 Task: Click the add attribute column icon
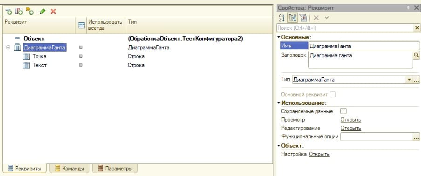tap(19, 11)
